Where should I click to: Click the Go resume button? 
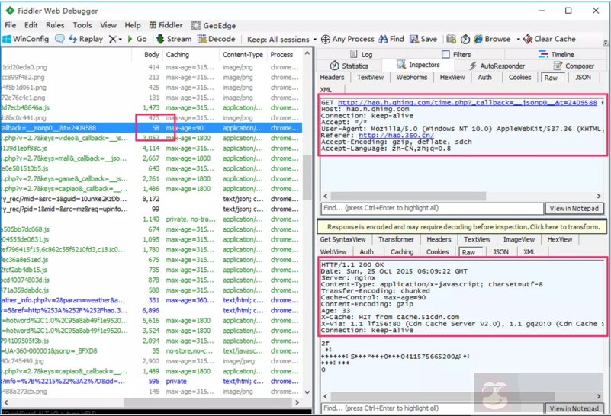point(136,39)
